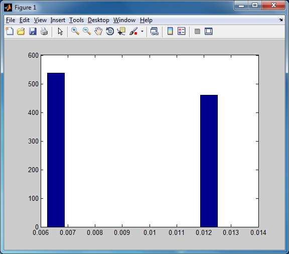Select the Edit Plot arrow tool
The height and width of the screenshot is (254, 289).
[60, 31]
